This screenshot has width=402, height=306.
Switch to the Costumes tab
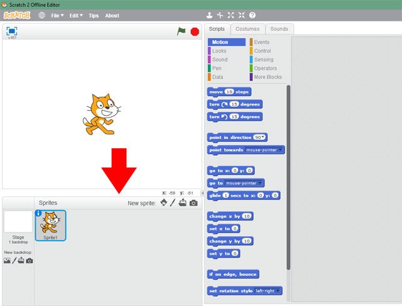247,29
